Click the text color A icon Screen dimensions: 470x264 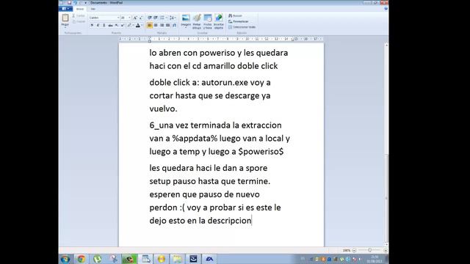coord(138,25)
